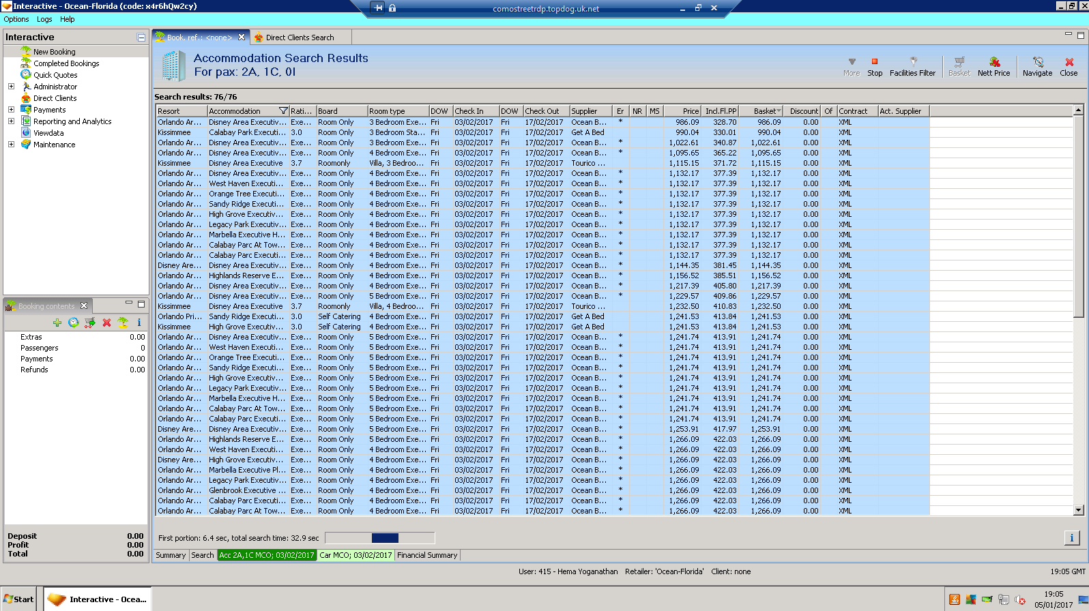Expand the Maintenance tree node
Image resolution: width=1089 pixels, height=611 pixels.
pos(11,145)
